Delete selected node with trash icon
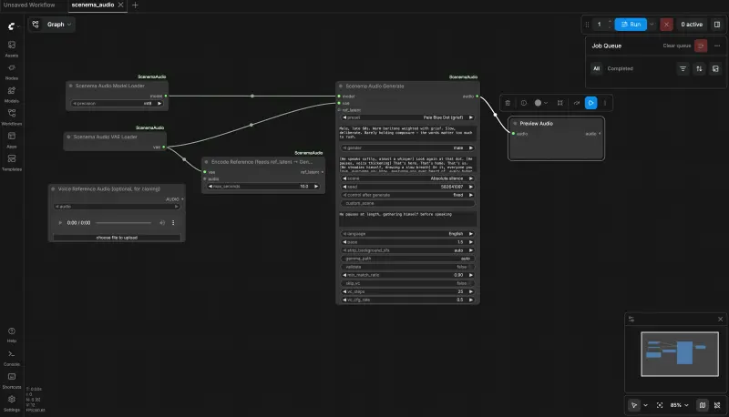Screen dimensions: 729x417 coord(508,103)
